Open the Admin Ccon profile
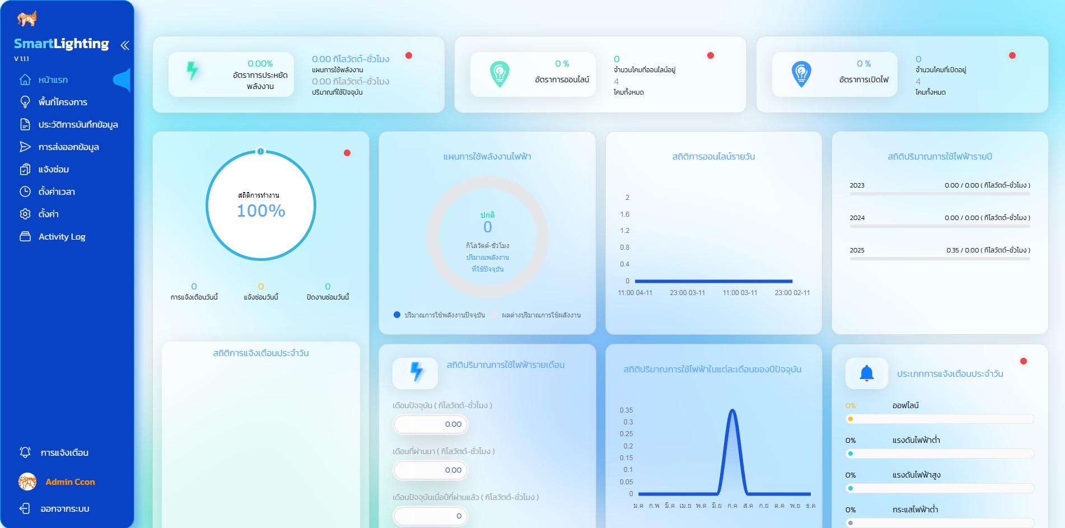Screen dimensions: 1065x528 point(69,482)
